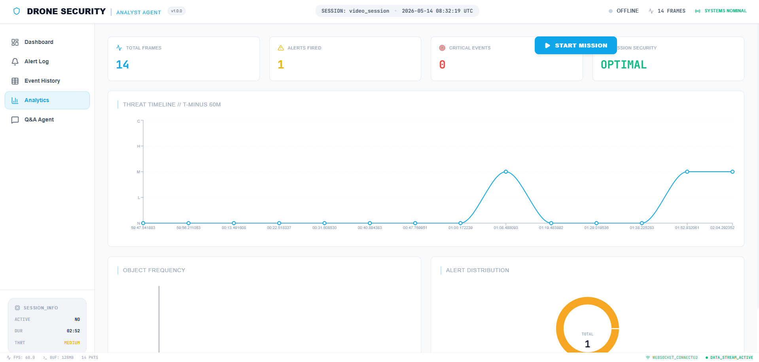
Task: Click the "OPTIMAL" security status text
Action: pos(624,64)
